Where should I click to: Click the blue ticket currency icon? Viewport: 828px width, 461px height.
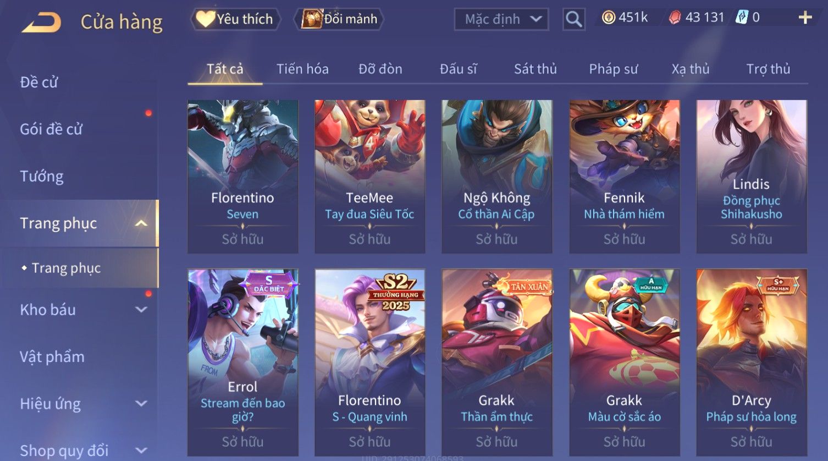coord(742,18)
